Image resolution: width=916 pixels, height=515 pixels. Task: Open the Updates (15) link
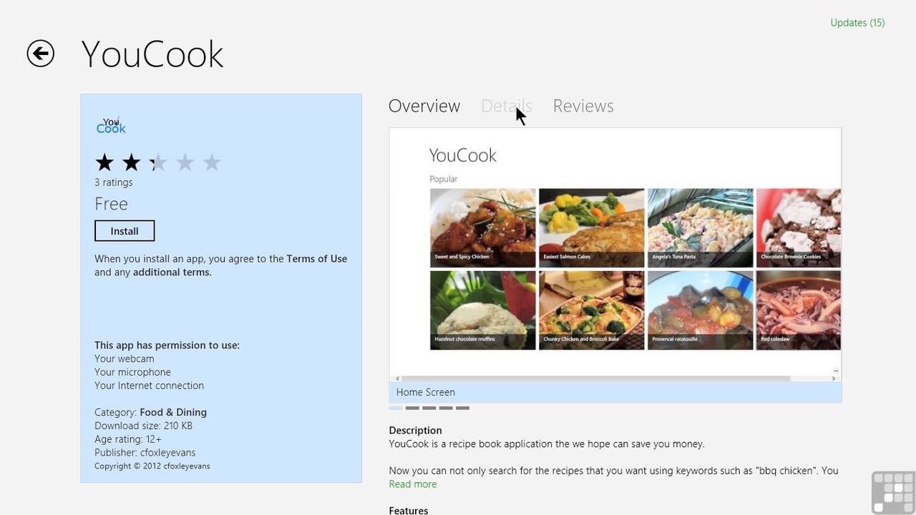click(x=857, y=23)
